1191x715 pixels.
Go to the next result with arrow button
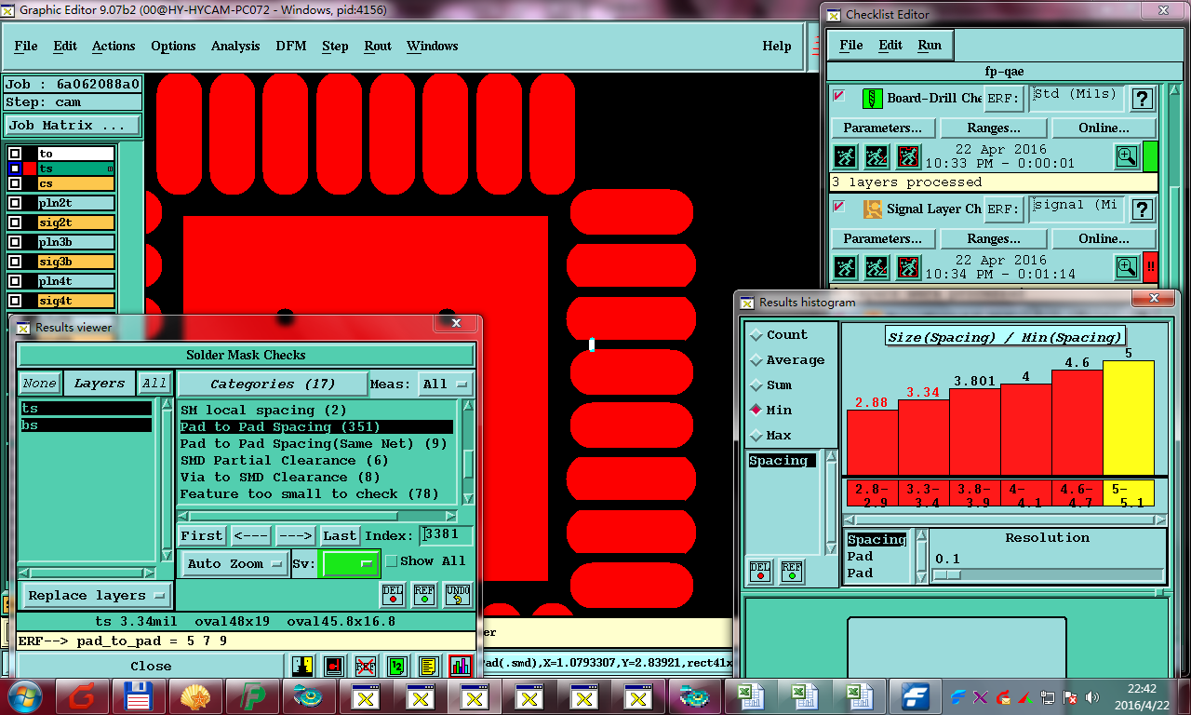(x=295, y=535)
